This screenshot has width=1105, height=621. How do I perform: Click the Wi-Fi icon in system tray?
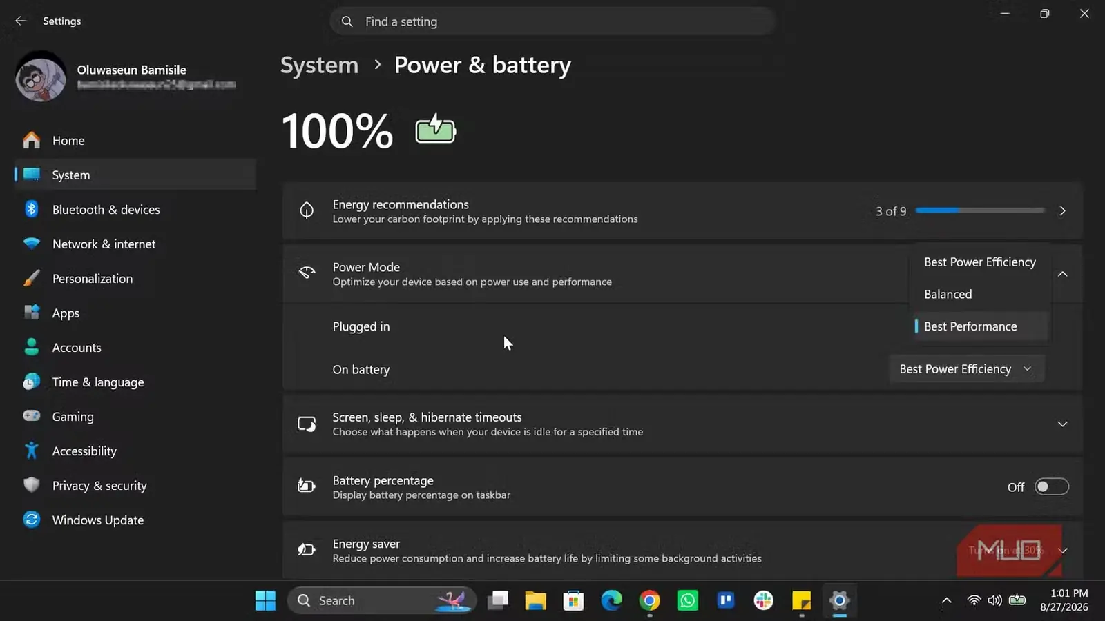coord(974,600)
